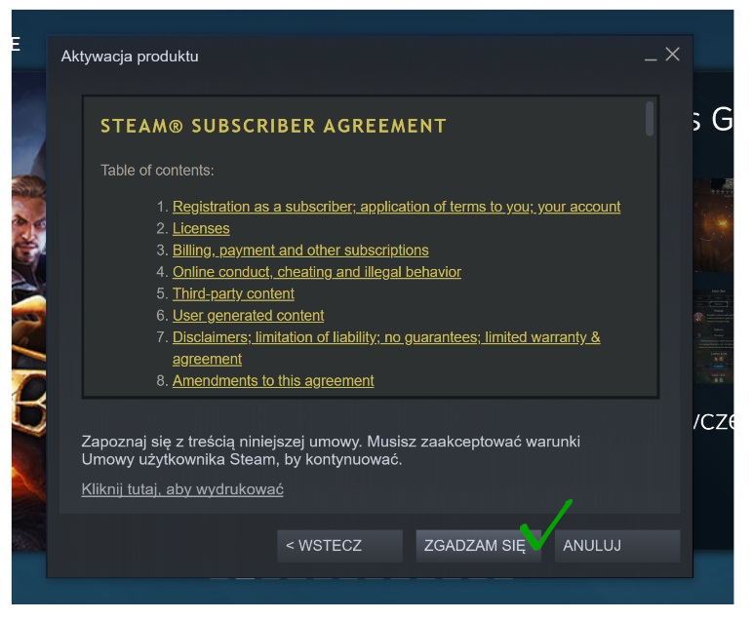Open Online conduct, cheating and illegal behavior

pyautogui.click(x=317, y=272)
